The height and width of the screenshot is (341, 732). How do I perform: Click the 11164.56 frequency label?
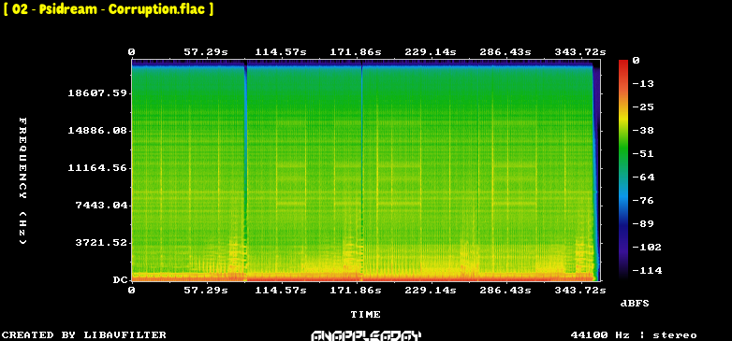click(x=97, y=168)
